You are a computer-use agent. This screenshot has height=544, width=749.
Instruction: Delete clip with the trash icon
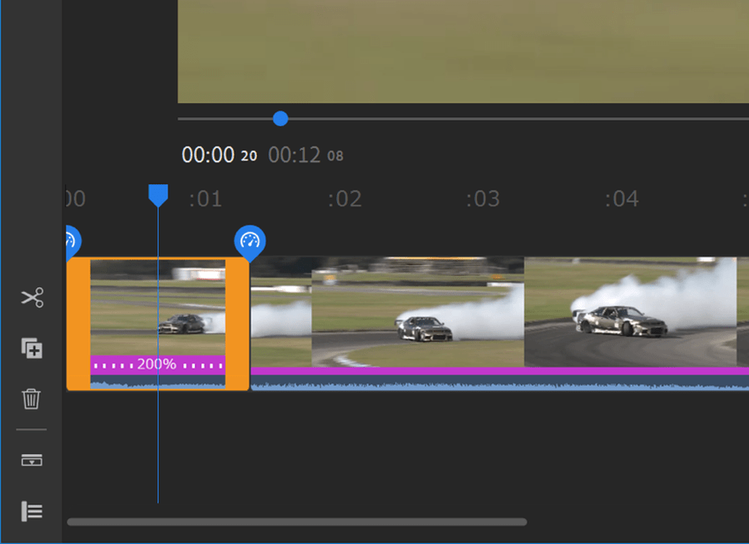[32, 399]
